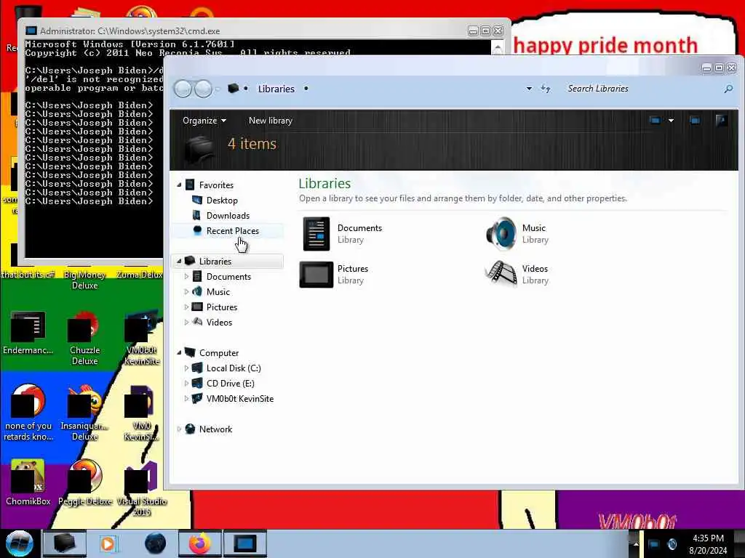Select Downloads under Favorites
Viewport: 745px width, 558px height.
tap(228, 215)
